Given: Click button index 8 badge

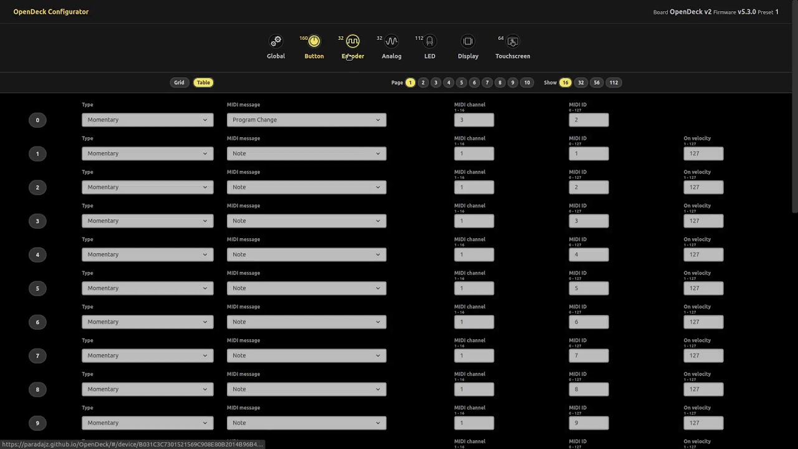Looking at the screenshot, I should (37, 390).
